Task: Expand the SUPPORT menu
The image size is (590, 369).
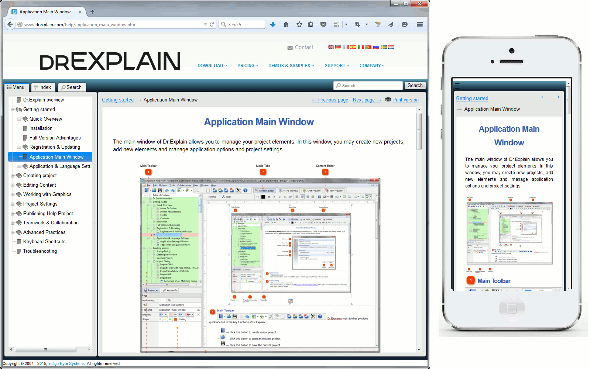Action: (337, 66)
